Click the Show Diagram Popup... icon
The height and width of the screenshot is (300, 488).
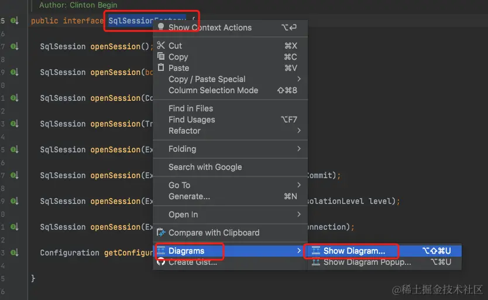coord(316,262)
